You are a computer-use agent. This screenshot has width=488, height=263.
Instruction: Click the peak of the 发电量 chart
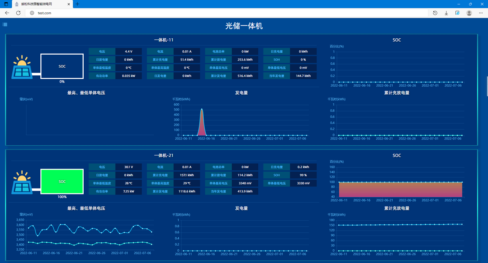click(x=202, y=109)
